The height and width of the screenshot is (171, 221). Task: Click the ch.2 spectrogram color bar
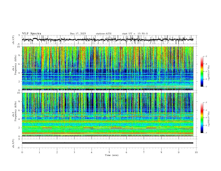click(202, 118)
